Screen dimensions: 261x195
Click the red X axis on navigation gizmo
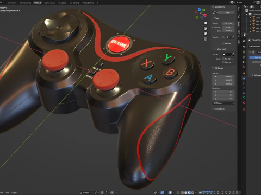point(205,15)
